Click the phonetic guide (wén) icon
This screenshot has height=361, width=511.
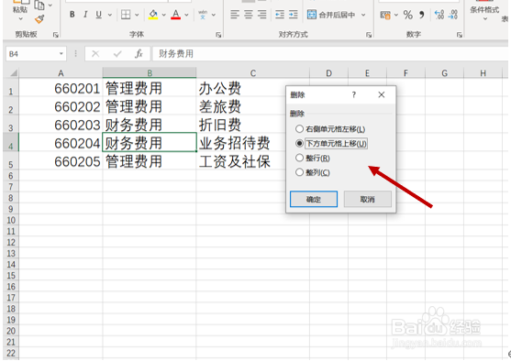(203, 15)
